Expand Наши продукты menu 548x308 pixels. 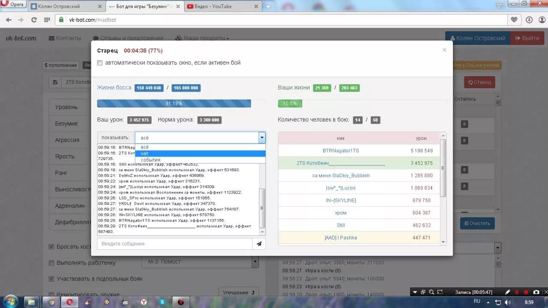pyautogui.click(x=203, y=38)
